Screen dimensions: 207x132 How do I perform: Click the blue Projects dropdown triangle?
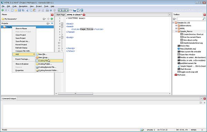pyautogui.click(x=52, y=23)
